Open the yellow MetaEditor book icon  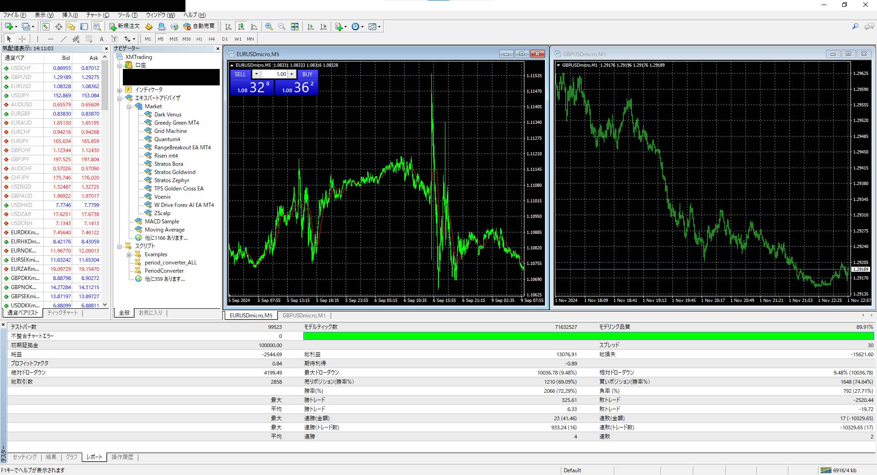pyautogui.click(x=148, y=26)
